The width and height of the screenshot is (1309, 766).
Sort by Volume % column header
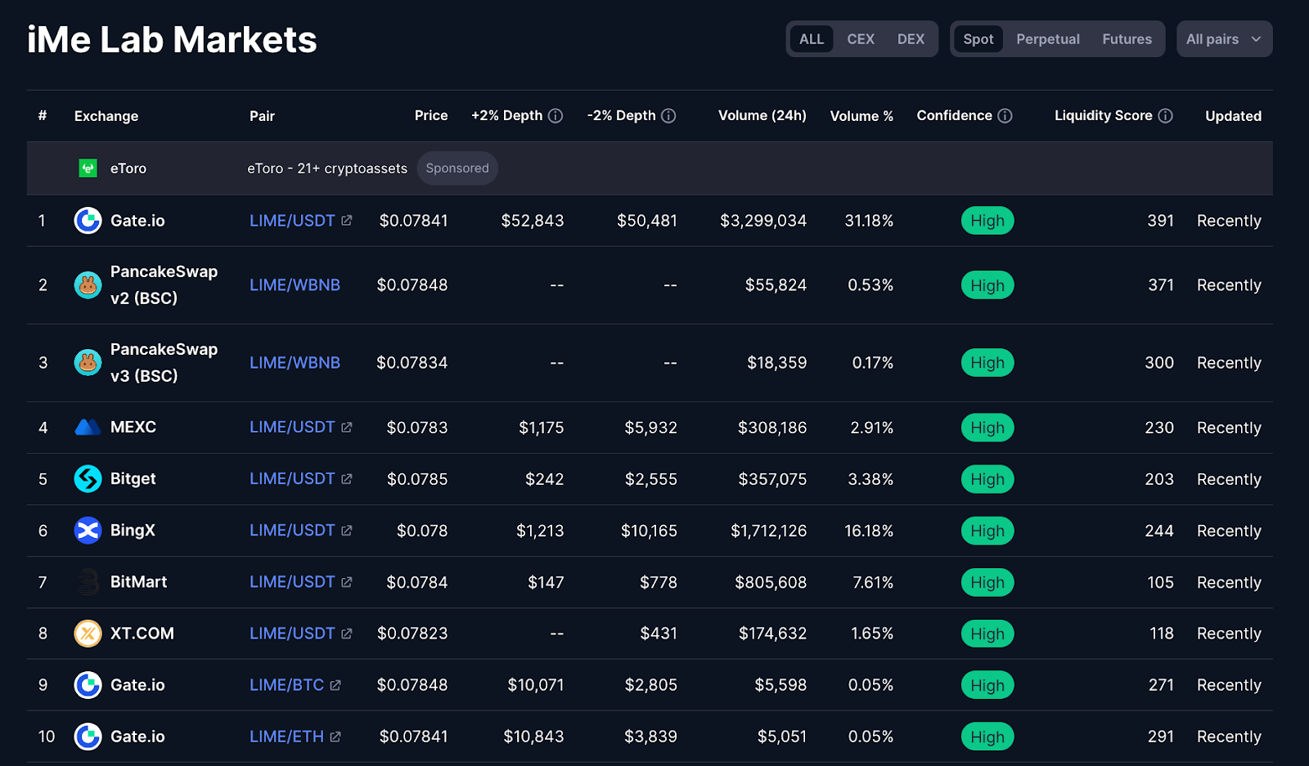[861, 116]
